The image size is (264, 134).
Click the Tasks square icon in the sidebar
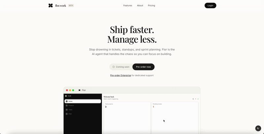67,110
